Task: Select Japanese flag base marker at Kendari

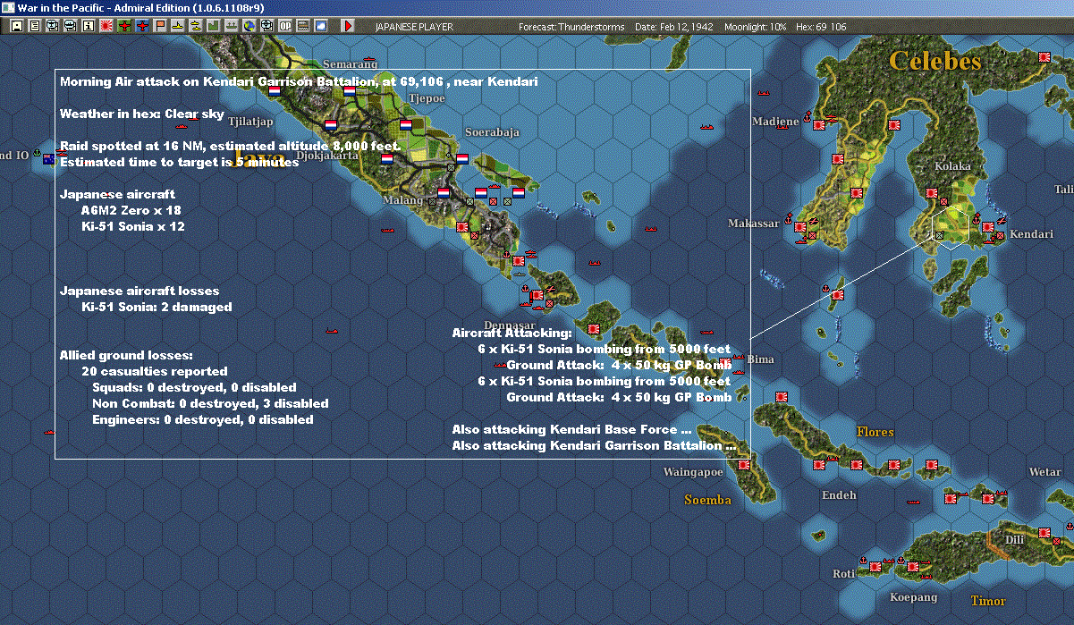Action: coord(988,227)
